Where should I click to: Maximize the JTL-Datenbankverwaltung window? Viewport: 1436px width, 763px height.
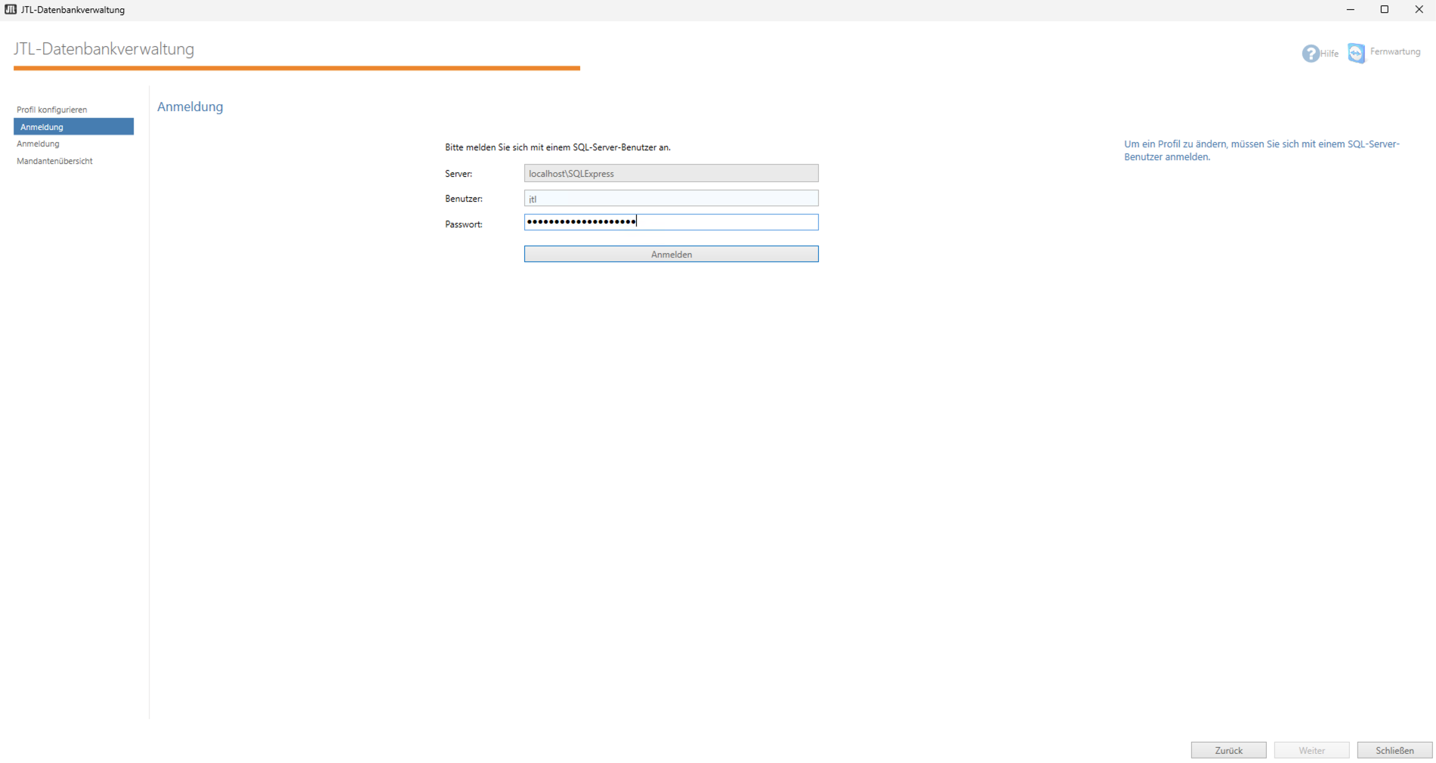pos(1385,10)
